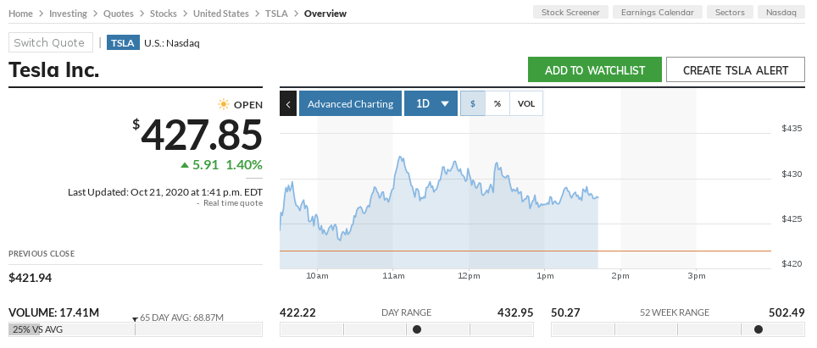The height and width of the screenshot is (348, 817).
Task: Click the sun market-open icon
Action: pyautogui.click(x=224, y=104)
